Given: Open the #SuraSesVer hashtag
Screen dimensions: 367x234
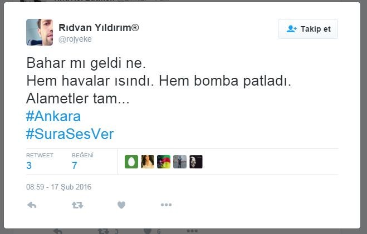Looking at the screenshot, I should [x=70, y=134].
